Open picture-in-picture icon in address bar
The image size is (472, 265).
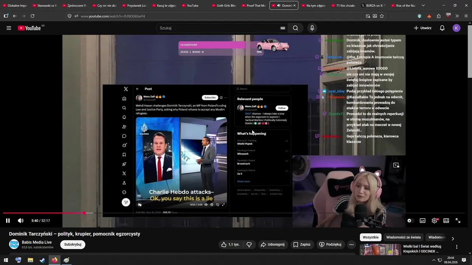(x=368, y=16)
